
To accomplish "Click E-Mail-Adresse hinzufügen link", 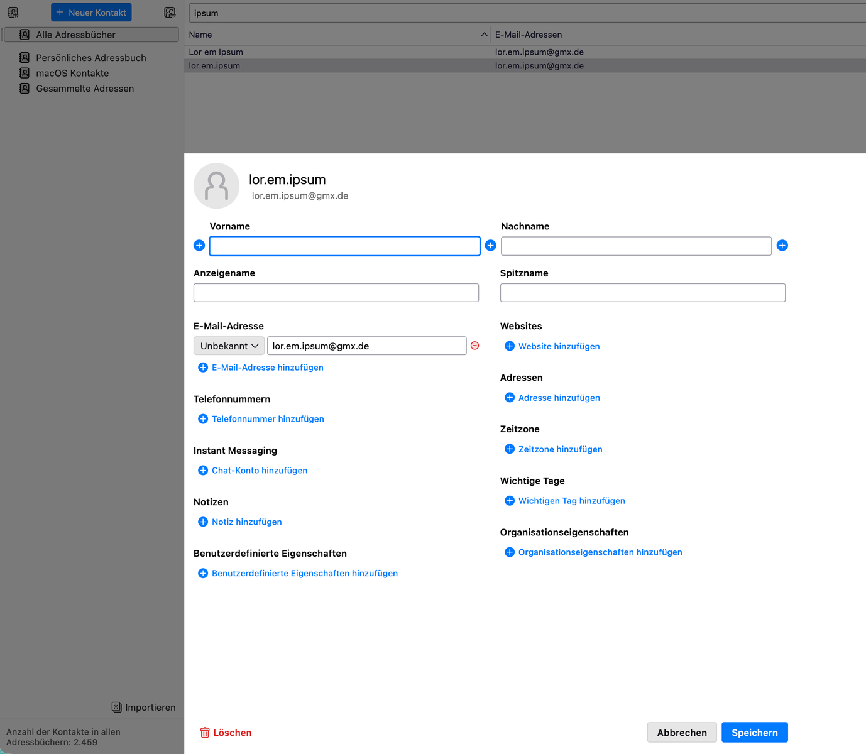I will pos(261,368).
